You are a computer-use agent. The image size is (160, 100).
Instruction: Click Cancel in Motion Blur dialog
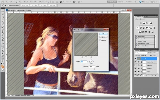tap(103, 37)
